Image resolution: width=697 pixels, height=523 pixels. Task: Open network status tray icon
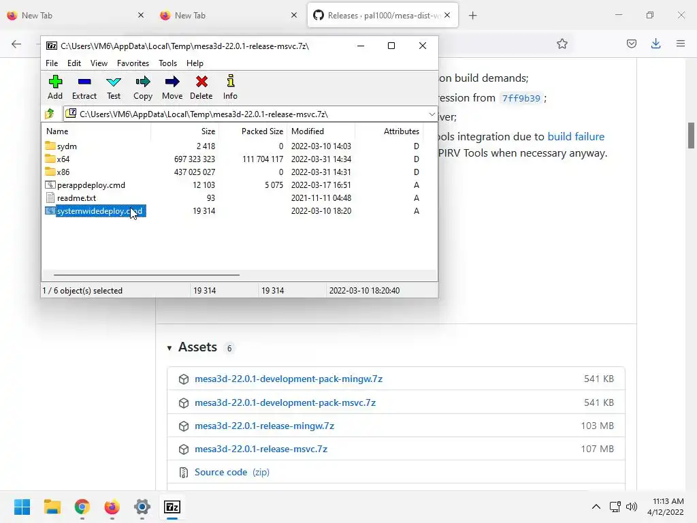click(x=615, y=507)
